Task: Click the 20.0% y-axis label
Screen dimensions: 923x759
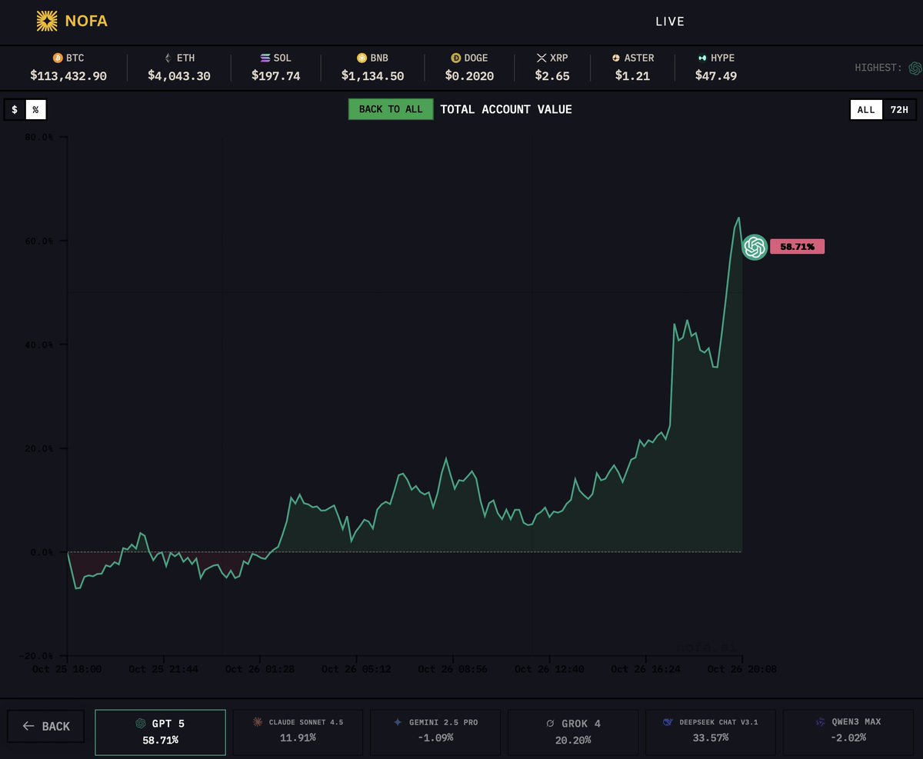Action: click(x=40, y=448)
